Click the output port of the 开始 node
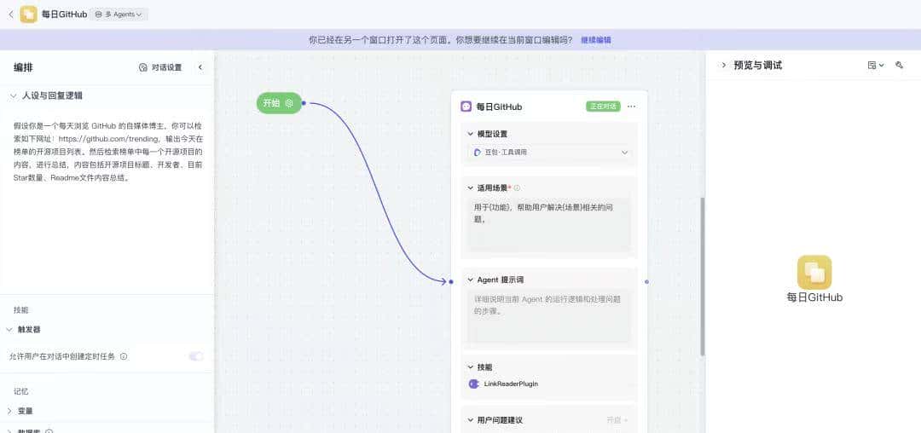 tap(304, 103)
